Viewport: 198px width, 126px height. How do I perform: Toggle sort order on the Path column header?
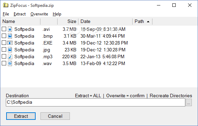pyautogui.click(x=142, y=21)
